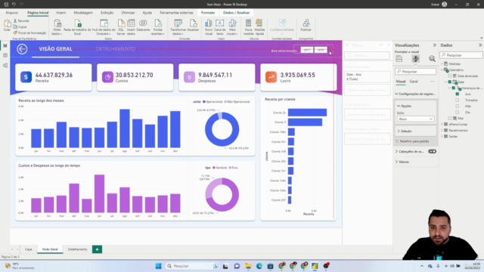Click Medida rápida in the ribbon

click(x=259, y=27)
